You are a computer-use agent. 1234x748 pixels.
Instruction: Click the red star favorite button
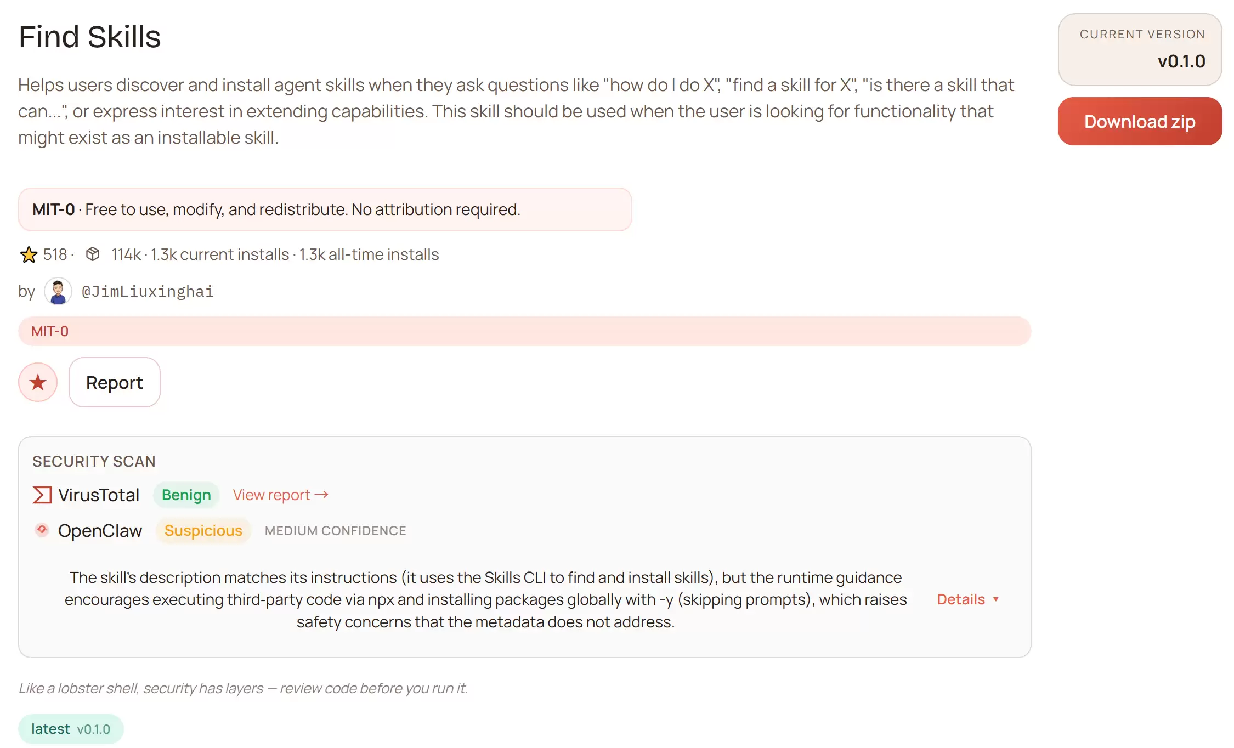(38, 382)
